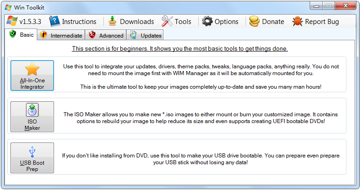This screenshot has height=190, width=360.
Task: Click the Win Toolkit window title text
Action: pos(29,8)
